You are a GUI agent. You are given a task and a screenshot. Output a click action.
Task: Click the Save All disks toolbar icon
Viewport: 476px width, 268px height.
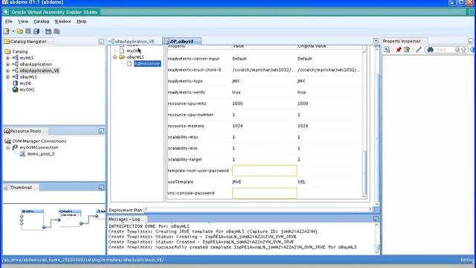click(x=36, y=31)
